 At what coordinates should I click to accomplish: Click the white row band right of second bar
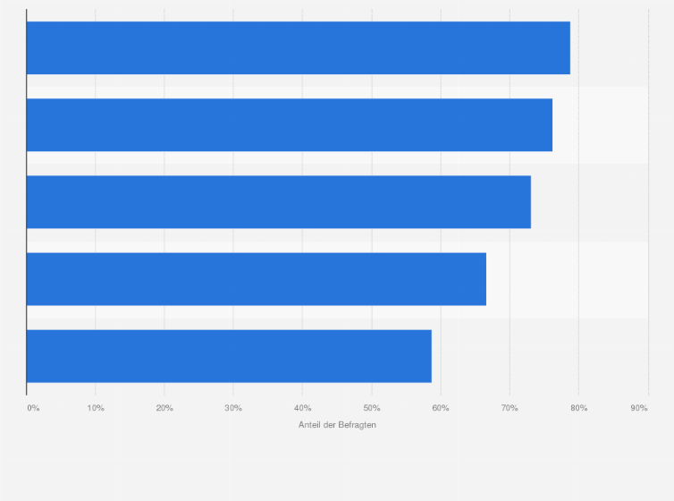click(601, 124)
